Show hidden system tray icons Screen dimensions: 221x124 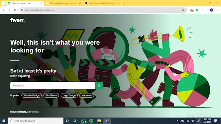177,121
